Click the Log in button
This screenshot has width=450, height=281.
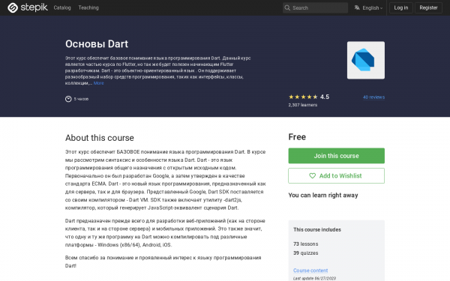pos(401,7)
